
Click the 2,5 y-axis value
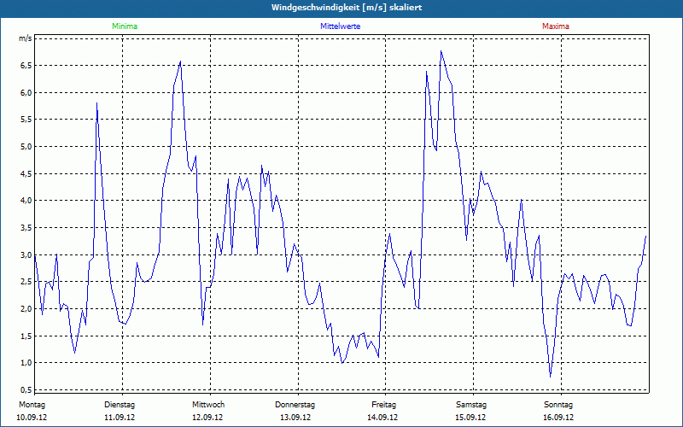point(26,282)
